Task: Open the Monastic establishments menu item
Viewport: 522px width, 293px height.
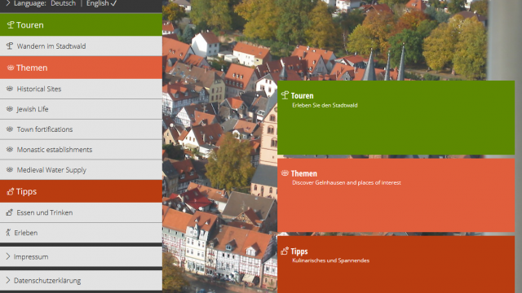Action: (81, 150)
